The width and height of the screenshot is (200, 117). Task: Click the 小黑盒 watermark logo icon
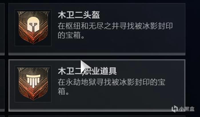(175, 109)
